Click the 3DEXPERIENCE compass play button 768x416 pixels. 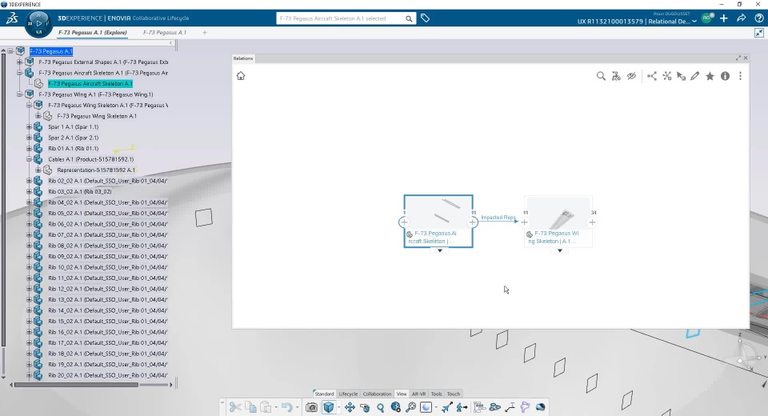pyautogui.click(x=39, y=22)
